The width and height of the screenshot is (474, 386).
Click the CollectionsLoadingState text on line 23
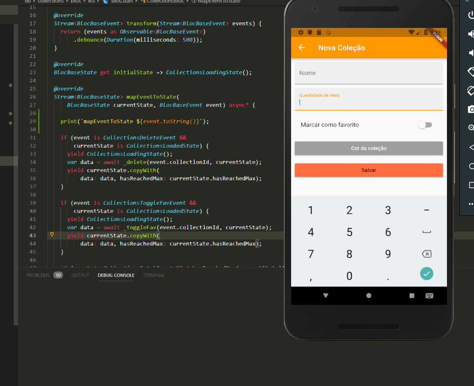pos(204,72)
